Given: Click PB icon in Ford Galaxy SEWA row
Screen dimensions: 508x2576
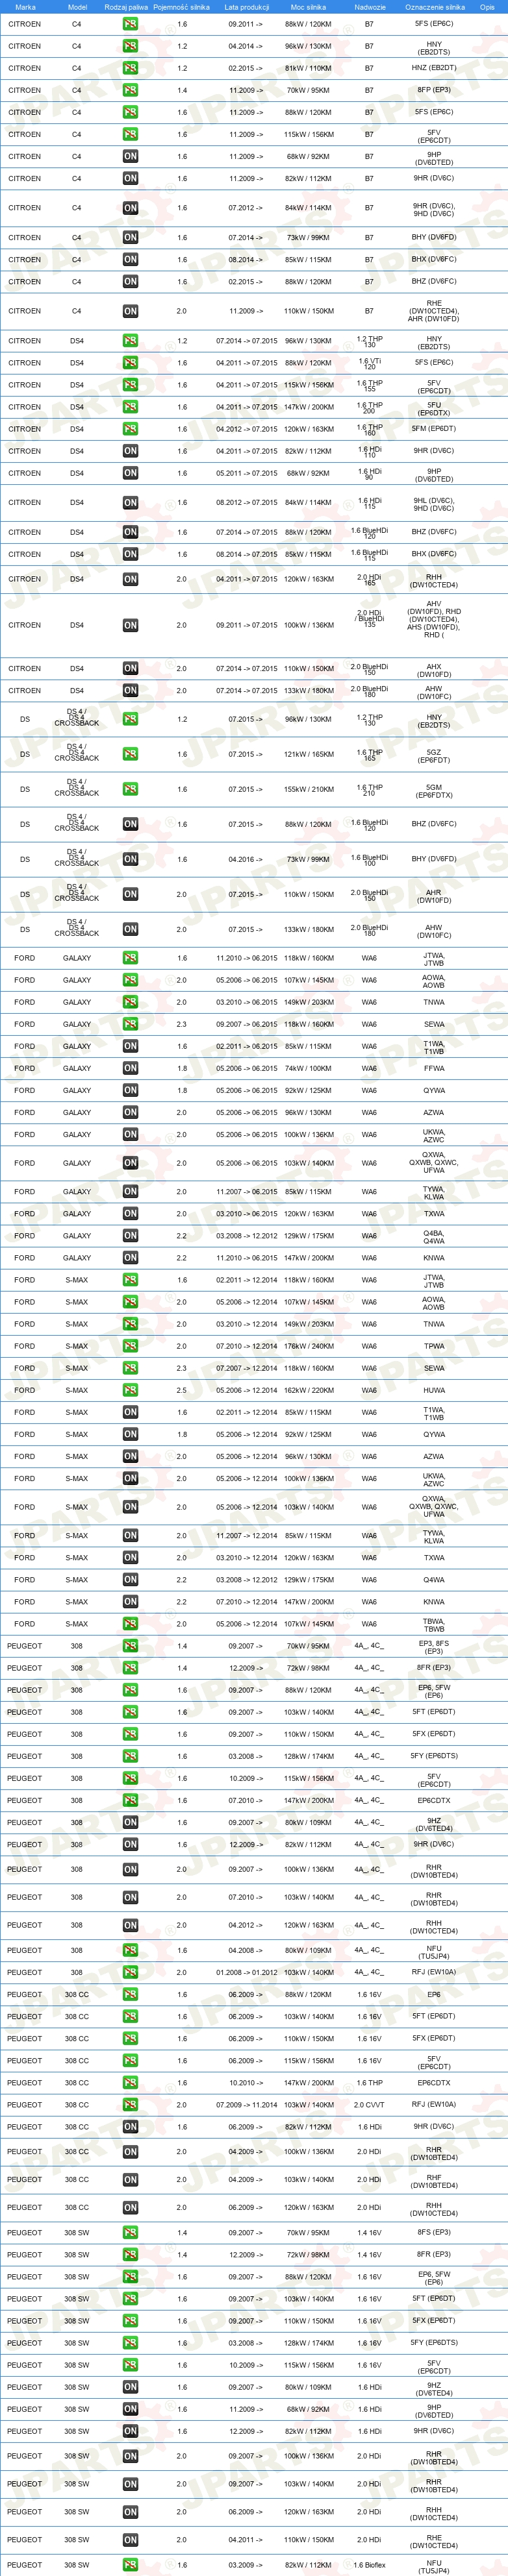Looking at the screenshot, I should (130, 1024).
